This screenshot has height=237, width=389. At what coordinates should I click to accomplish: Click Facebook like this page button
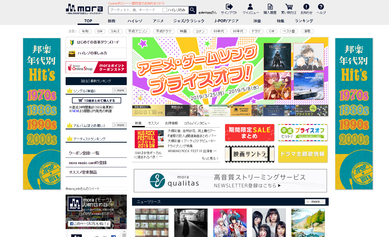point(89,224)
